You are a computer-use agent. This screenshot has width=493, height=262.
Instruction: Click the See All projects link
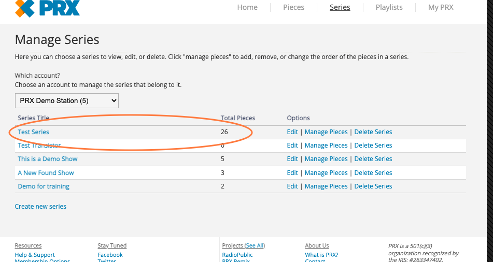point(255,245)
